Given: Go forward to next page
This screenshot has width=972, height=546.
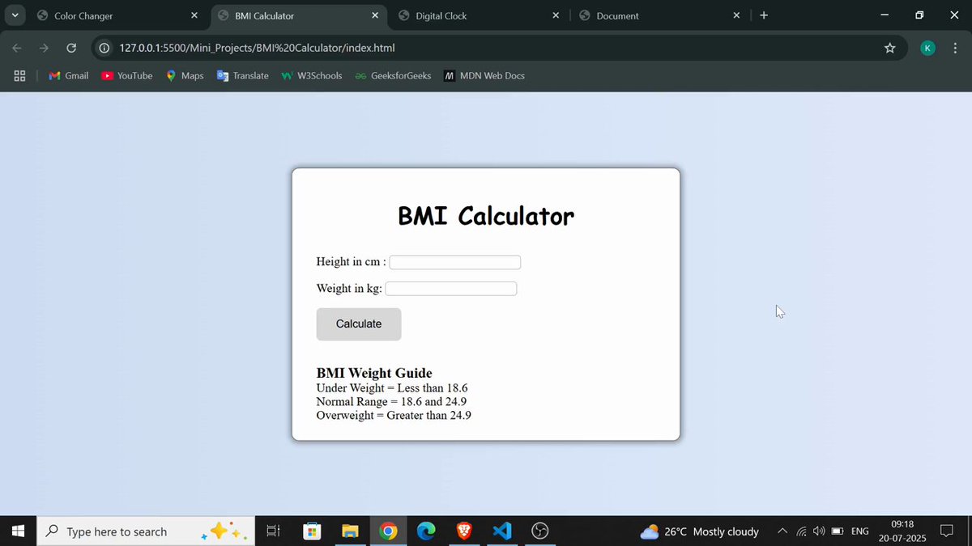Looking at the screenshot, I should 45,48.
